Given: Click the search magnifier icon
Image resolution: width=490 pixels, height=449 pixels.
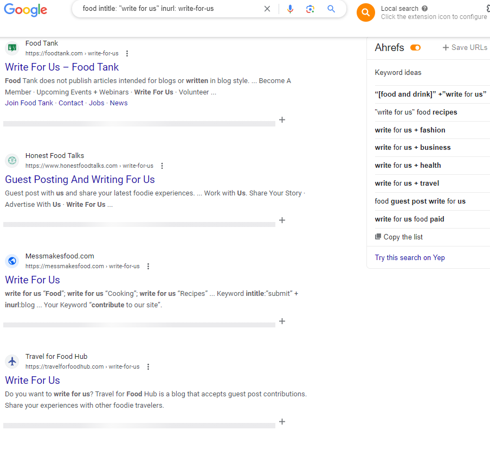Looking at the screenshot, I should (x=330, y=9).
